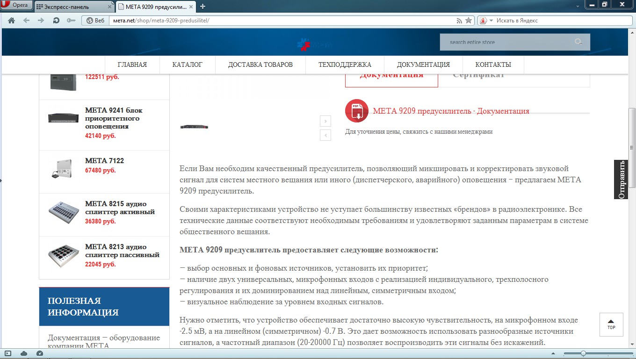Open the ДОСТАВКА ТОВАРОВ menu item
Viewport: 636px width, 359px height.
tap(260, 65)
